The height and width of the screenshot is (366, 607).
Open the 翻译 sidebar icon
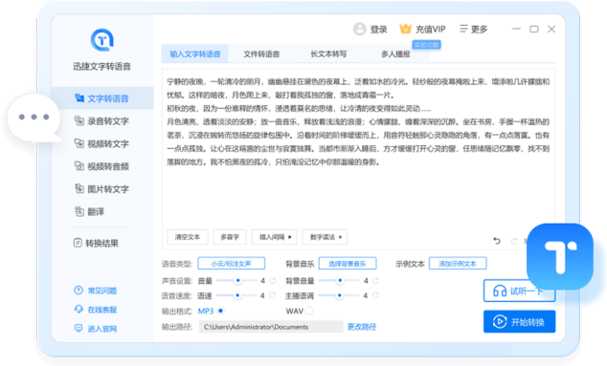[x=79, y=211]
